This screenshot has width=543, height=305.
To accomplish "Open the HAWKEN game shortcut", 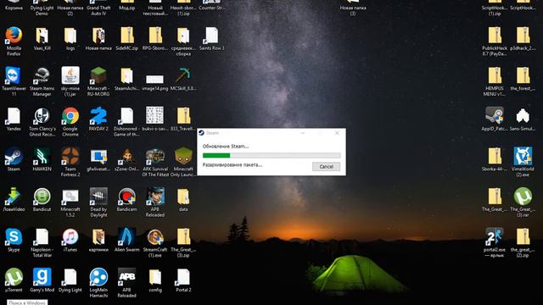I will [42, 156].
